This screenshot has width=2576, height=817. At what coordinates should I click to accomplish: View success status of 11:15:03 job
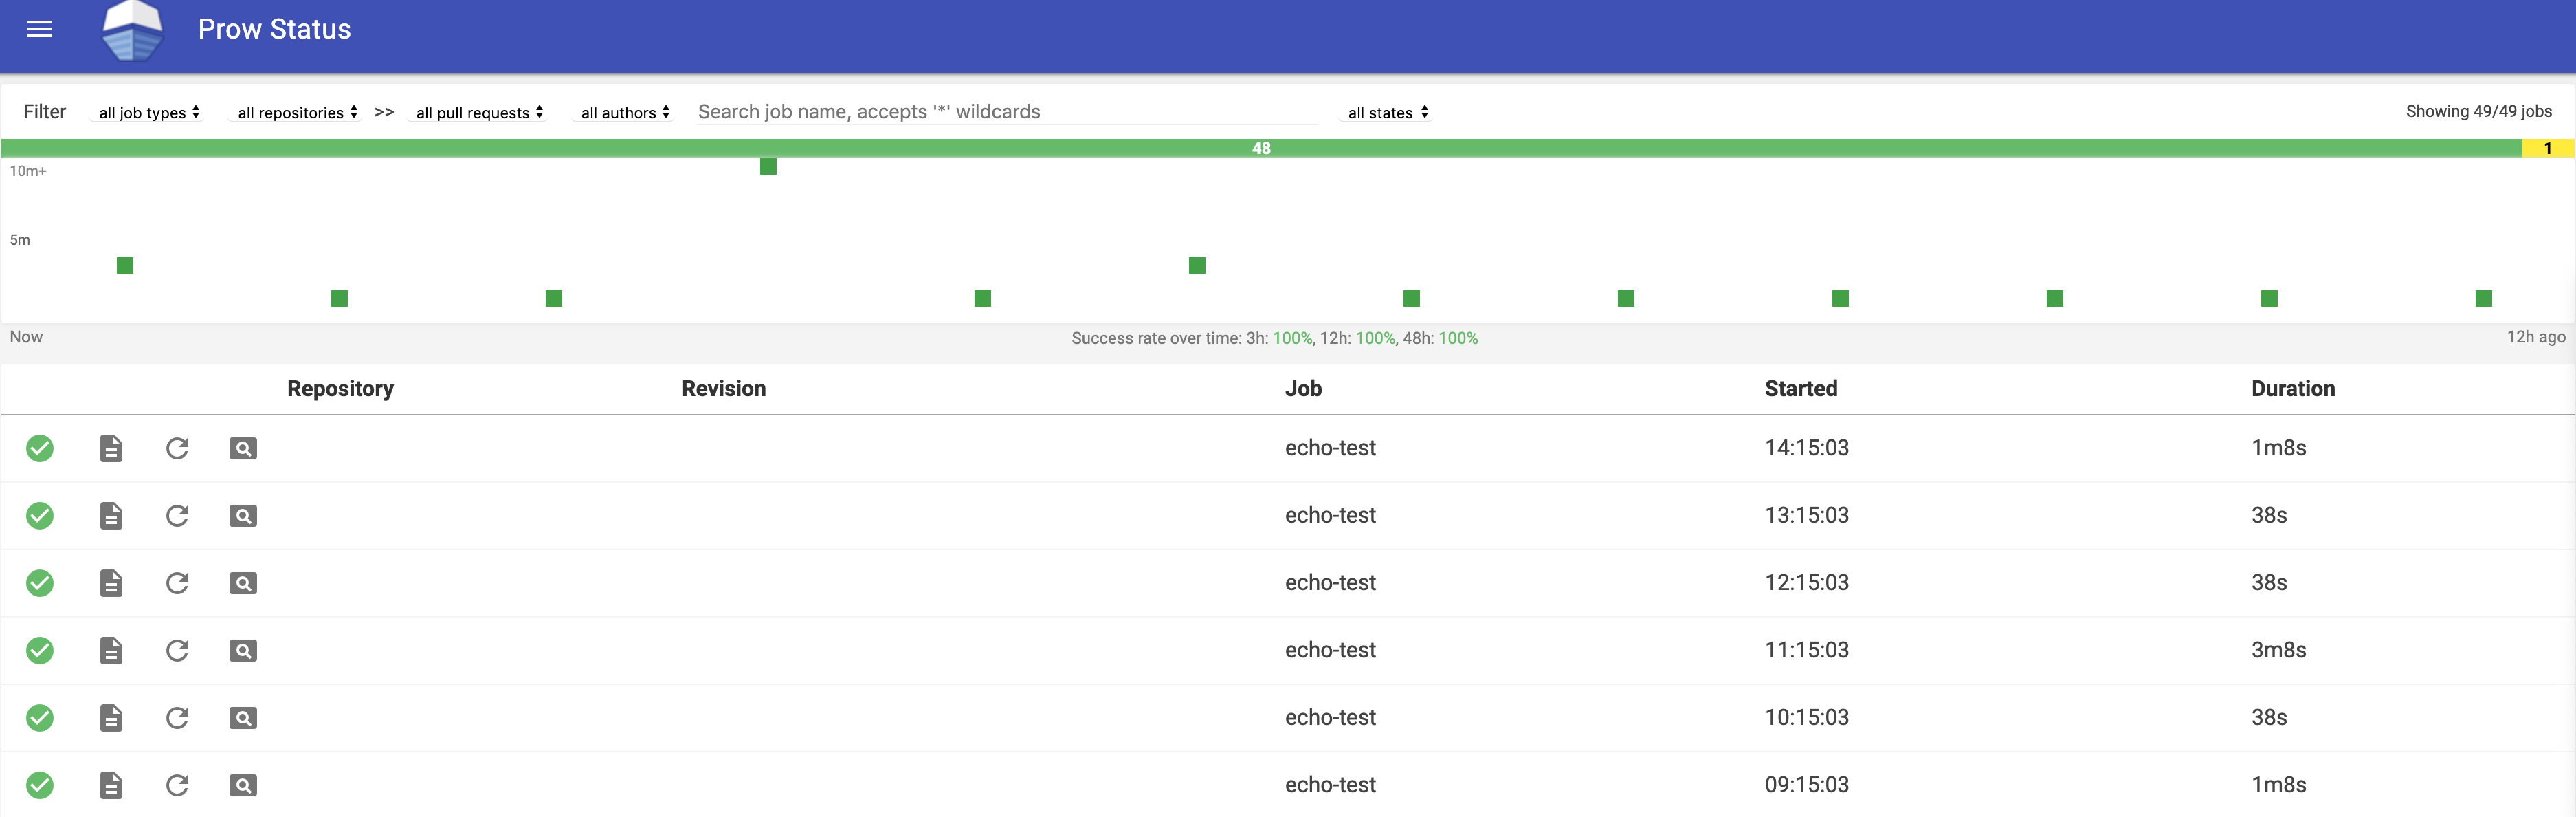(x=40, y=651)
